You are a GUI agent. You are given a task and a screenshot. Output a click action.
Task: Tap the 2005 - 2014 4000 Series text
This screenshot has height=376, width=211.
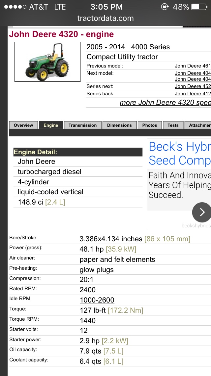[128, 47]
